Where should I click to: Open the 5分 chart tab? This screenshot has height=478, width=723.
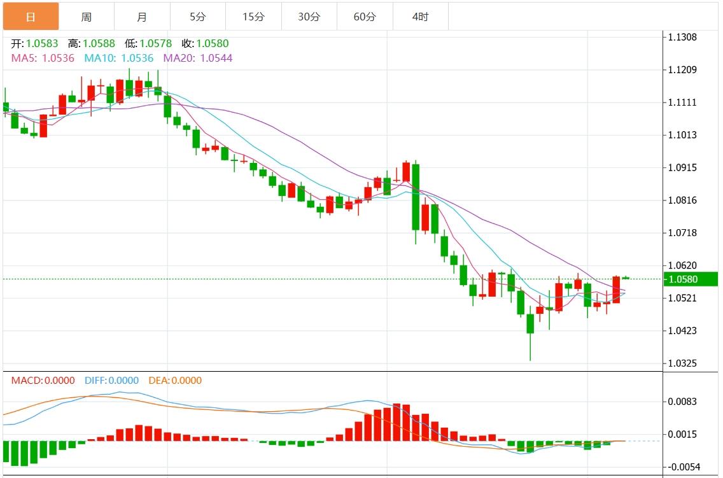pyautogui.click(x=197, y=17)
